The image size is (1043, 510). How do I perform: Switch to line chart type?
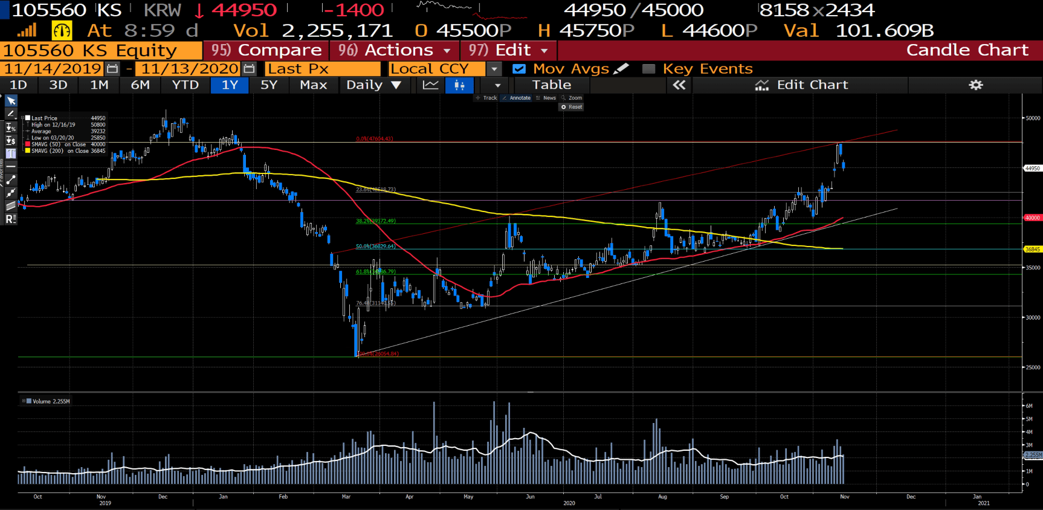(430, 85)
